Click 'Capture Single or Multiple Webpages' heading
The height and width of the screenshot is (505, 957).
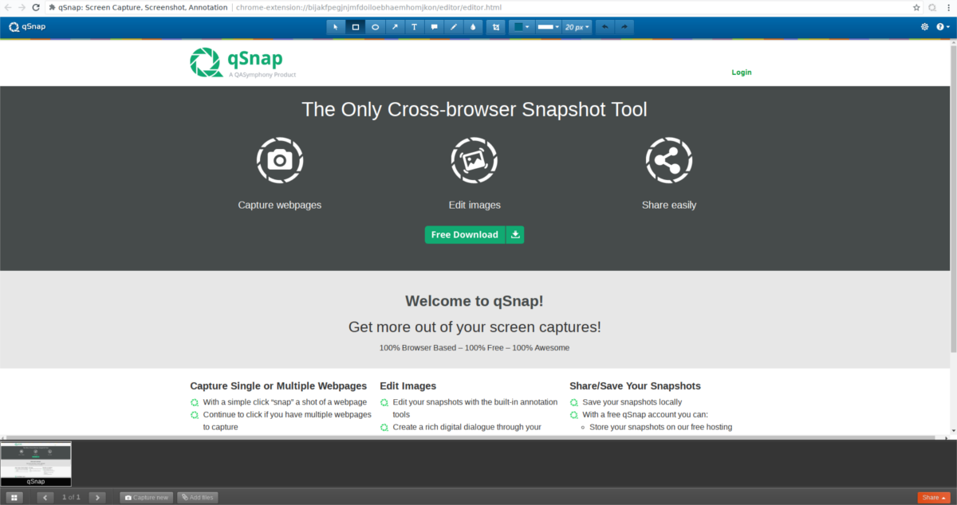(x=278, y=386)
